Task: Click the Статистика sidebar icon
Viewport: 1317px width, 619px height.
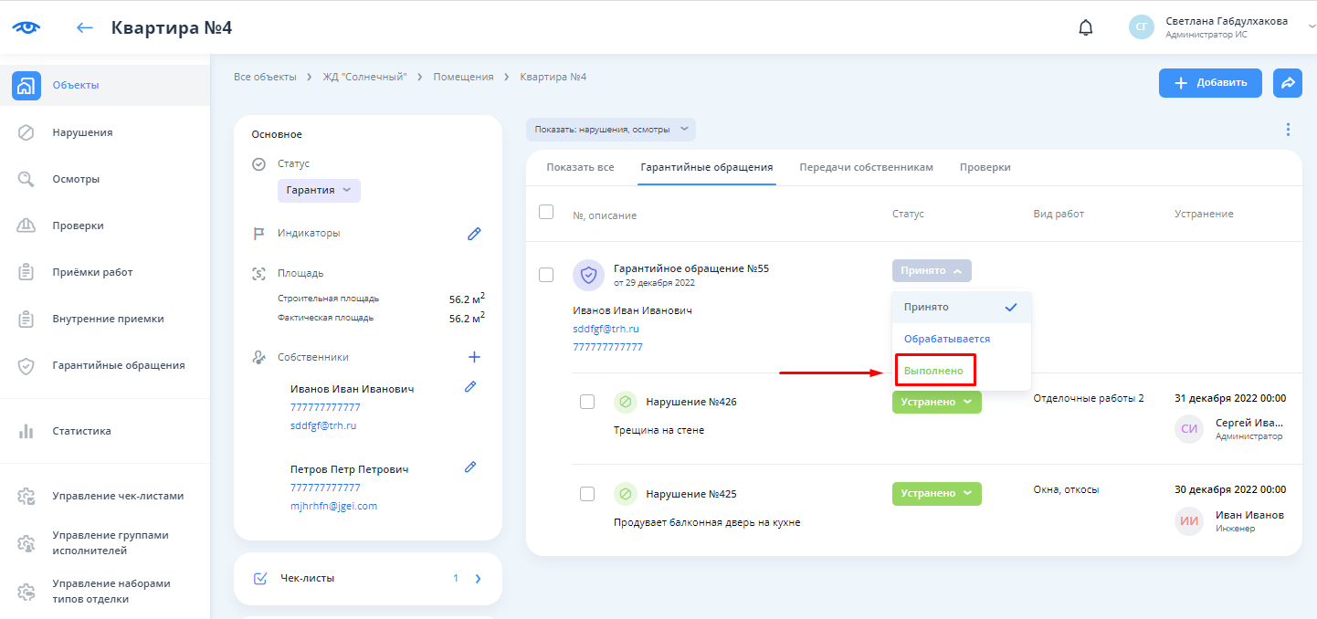Action: coord(26,431)
